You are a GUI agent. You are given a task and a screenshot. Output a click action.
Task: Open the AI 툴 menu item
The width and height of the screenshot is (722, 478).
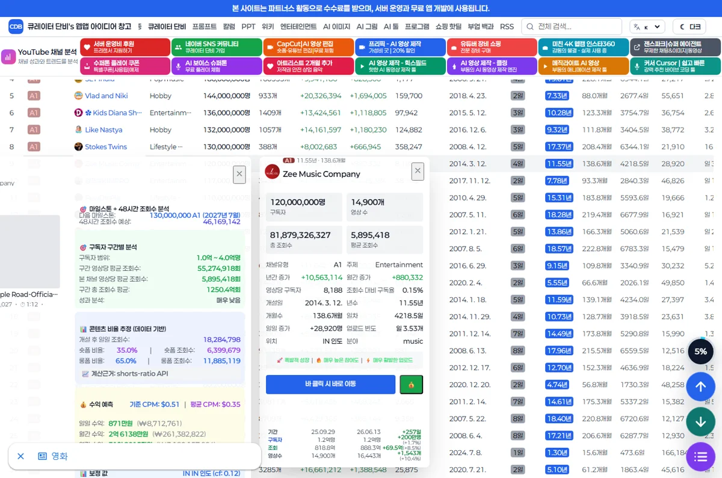[x=391, y=26]
